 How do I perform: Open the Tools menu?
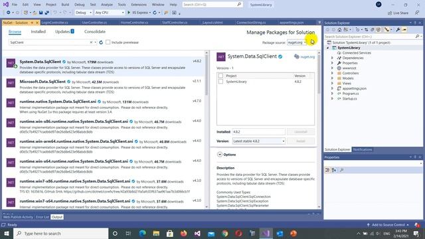coord(122,5)
